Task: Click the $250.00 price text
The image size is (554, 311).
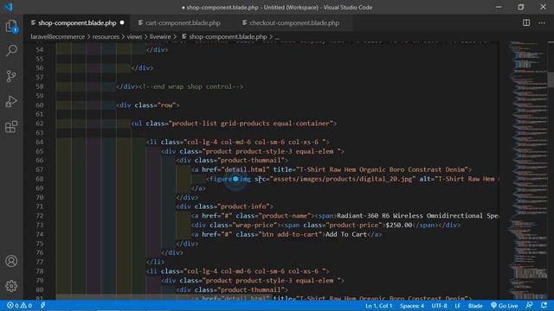Action: click(x=398, y=225)
